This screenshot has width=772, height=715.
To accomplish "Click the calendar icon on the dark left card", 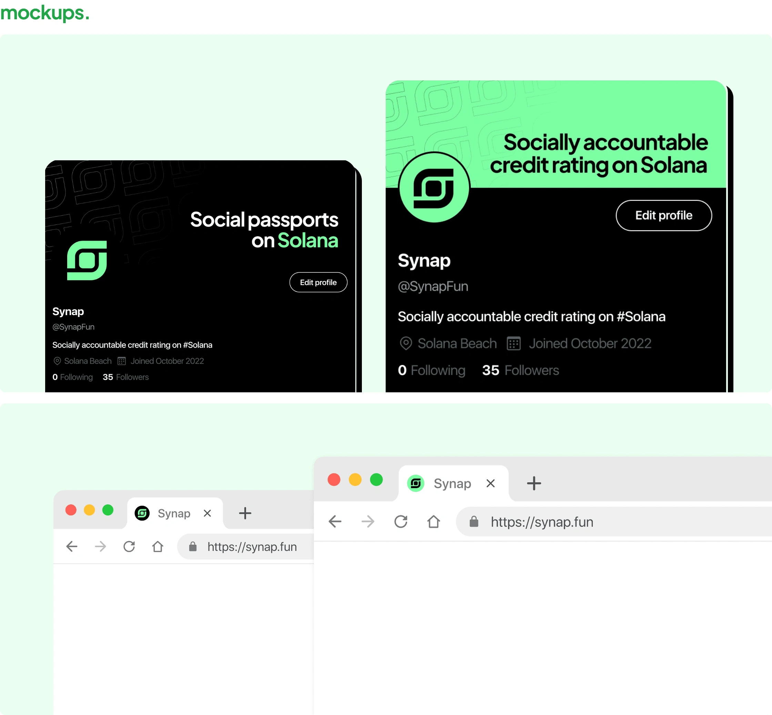I will point(122,361).
